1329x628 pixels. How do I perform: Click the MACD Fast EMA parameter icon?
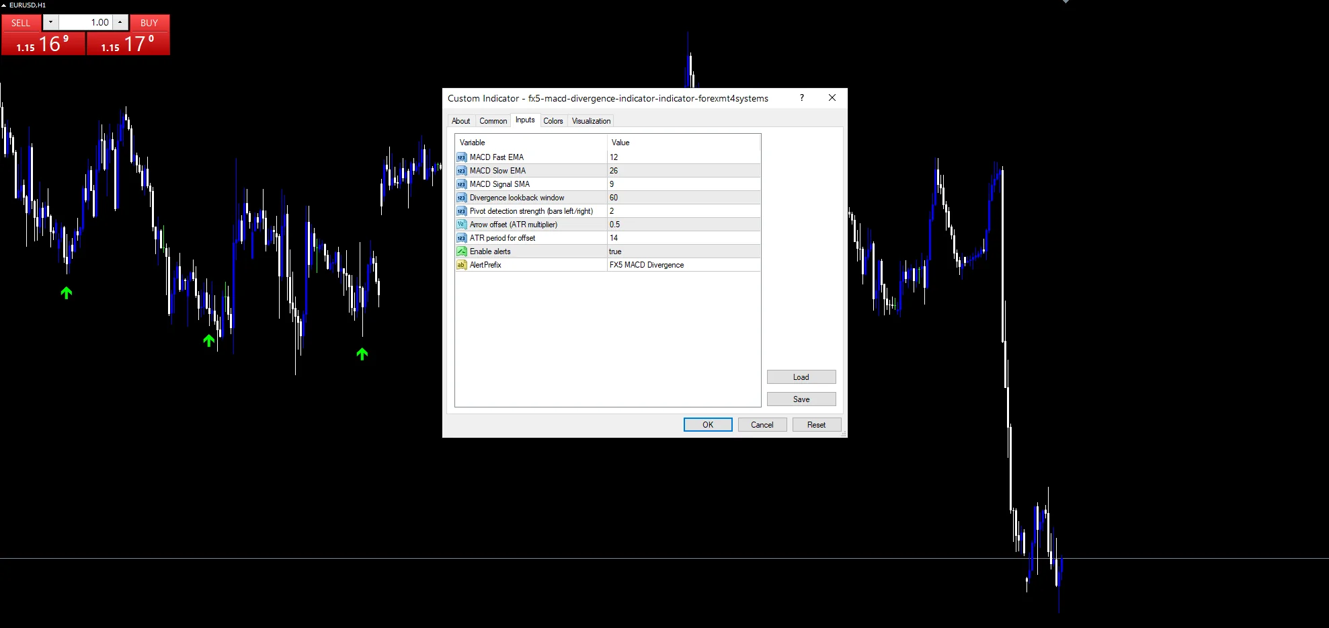click(461, 157)
